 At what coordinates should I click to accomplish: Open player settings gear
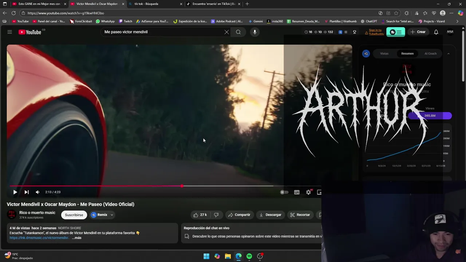(309, 192)
